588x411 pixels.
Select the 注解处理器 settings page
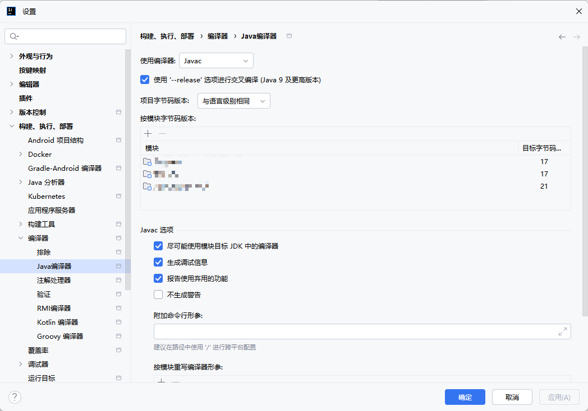tap(53, 280)
